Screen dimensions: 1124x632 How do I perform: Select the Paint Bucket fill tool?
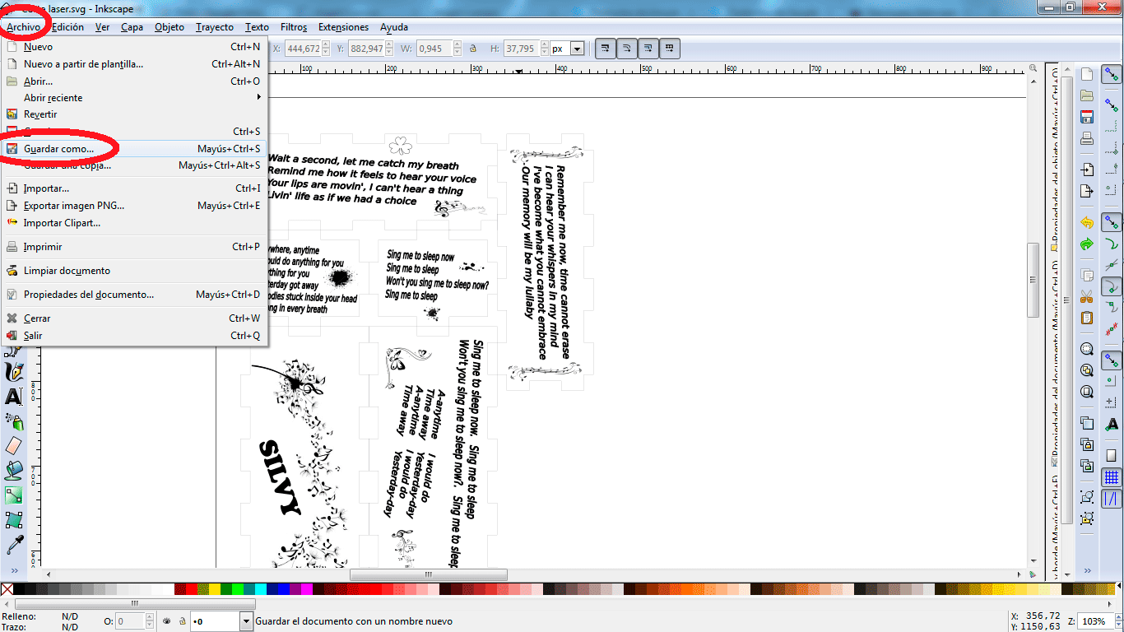[x=14, y=470]
